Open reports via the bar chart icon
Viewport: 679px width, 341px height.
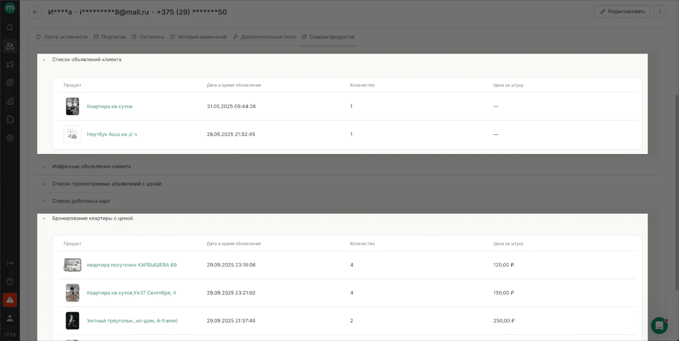[10, 101]
